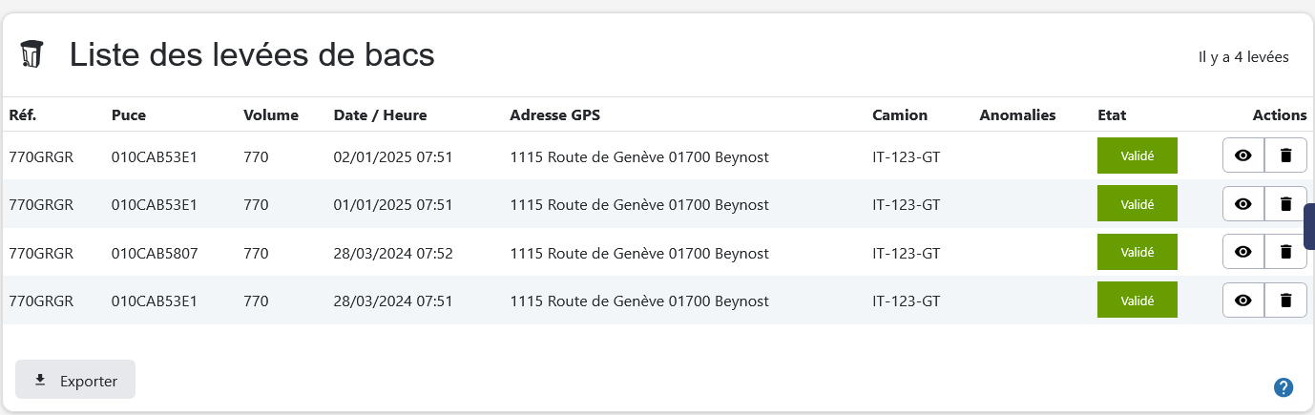Open the dark side tab on right edge

coord(1308,226)
